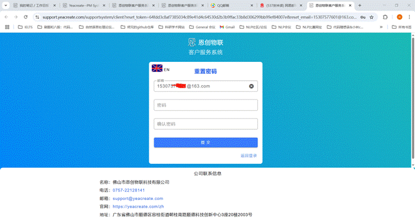Switch to the Yeacreate--PM Sys tab
Image resolution: width=415 pixels, height=222 pixels.
coord(84,5)
